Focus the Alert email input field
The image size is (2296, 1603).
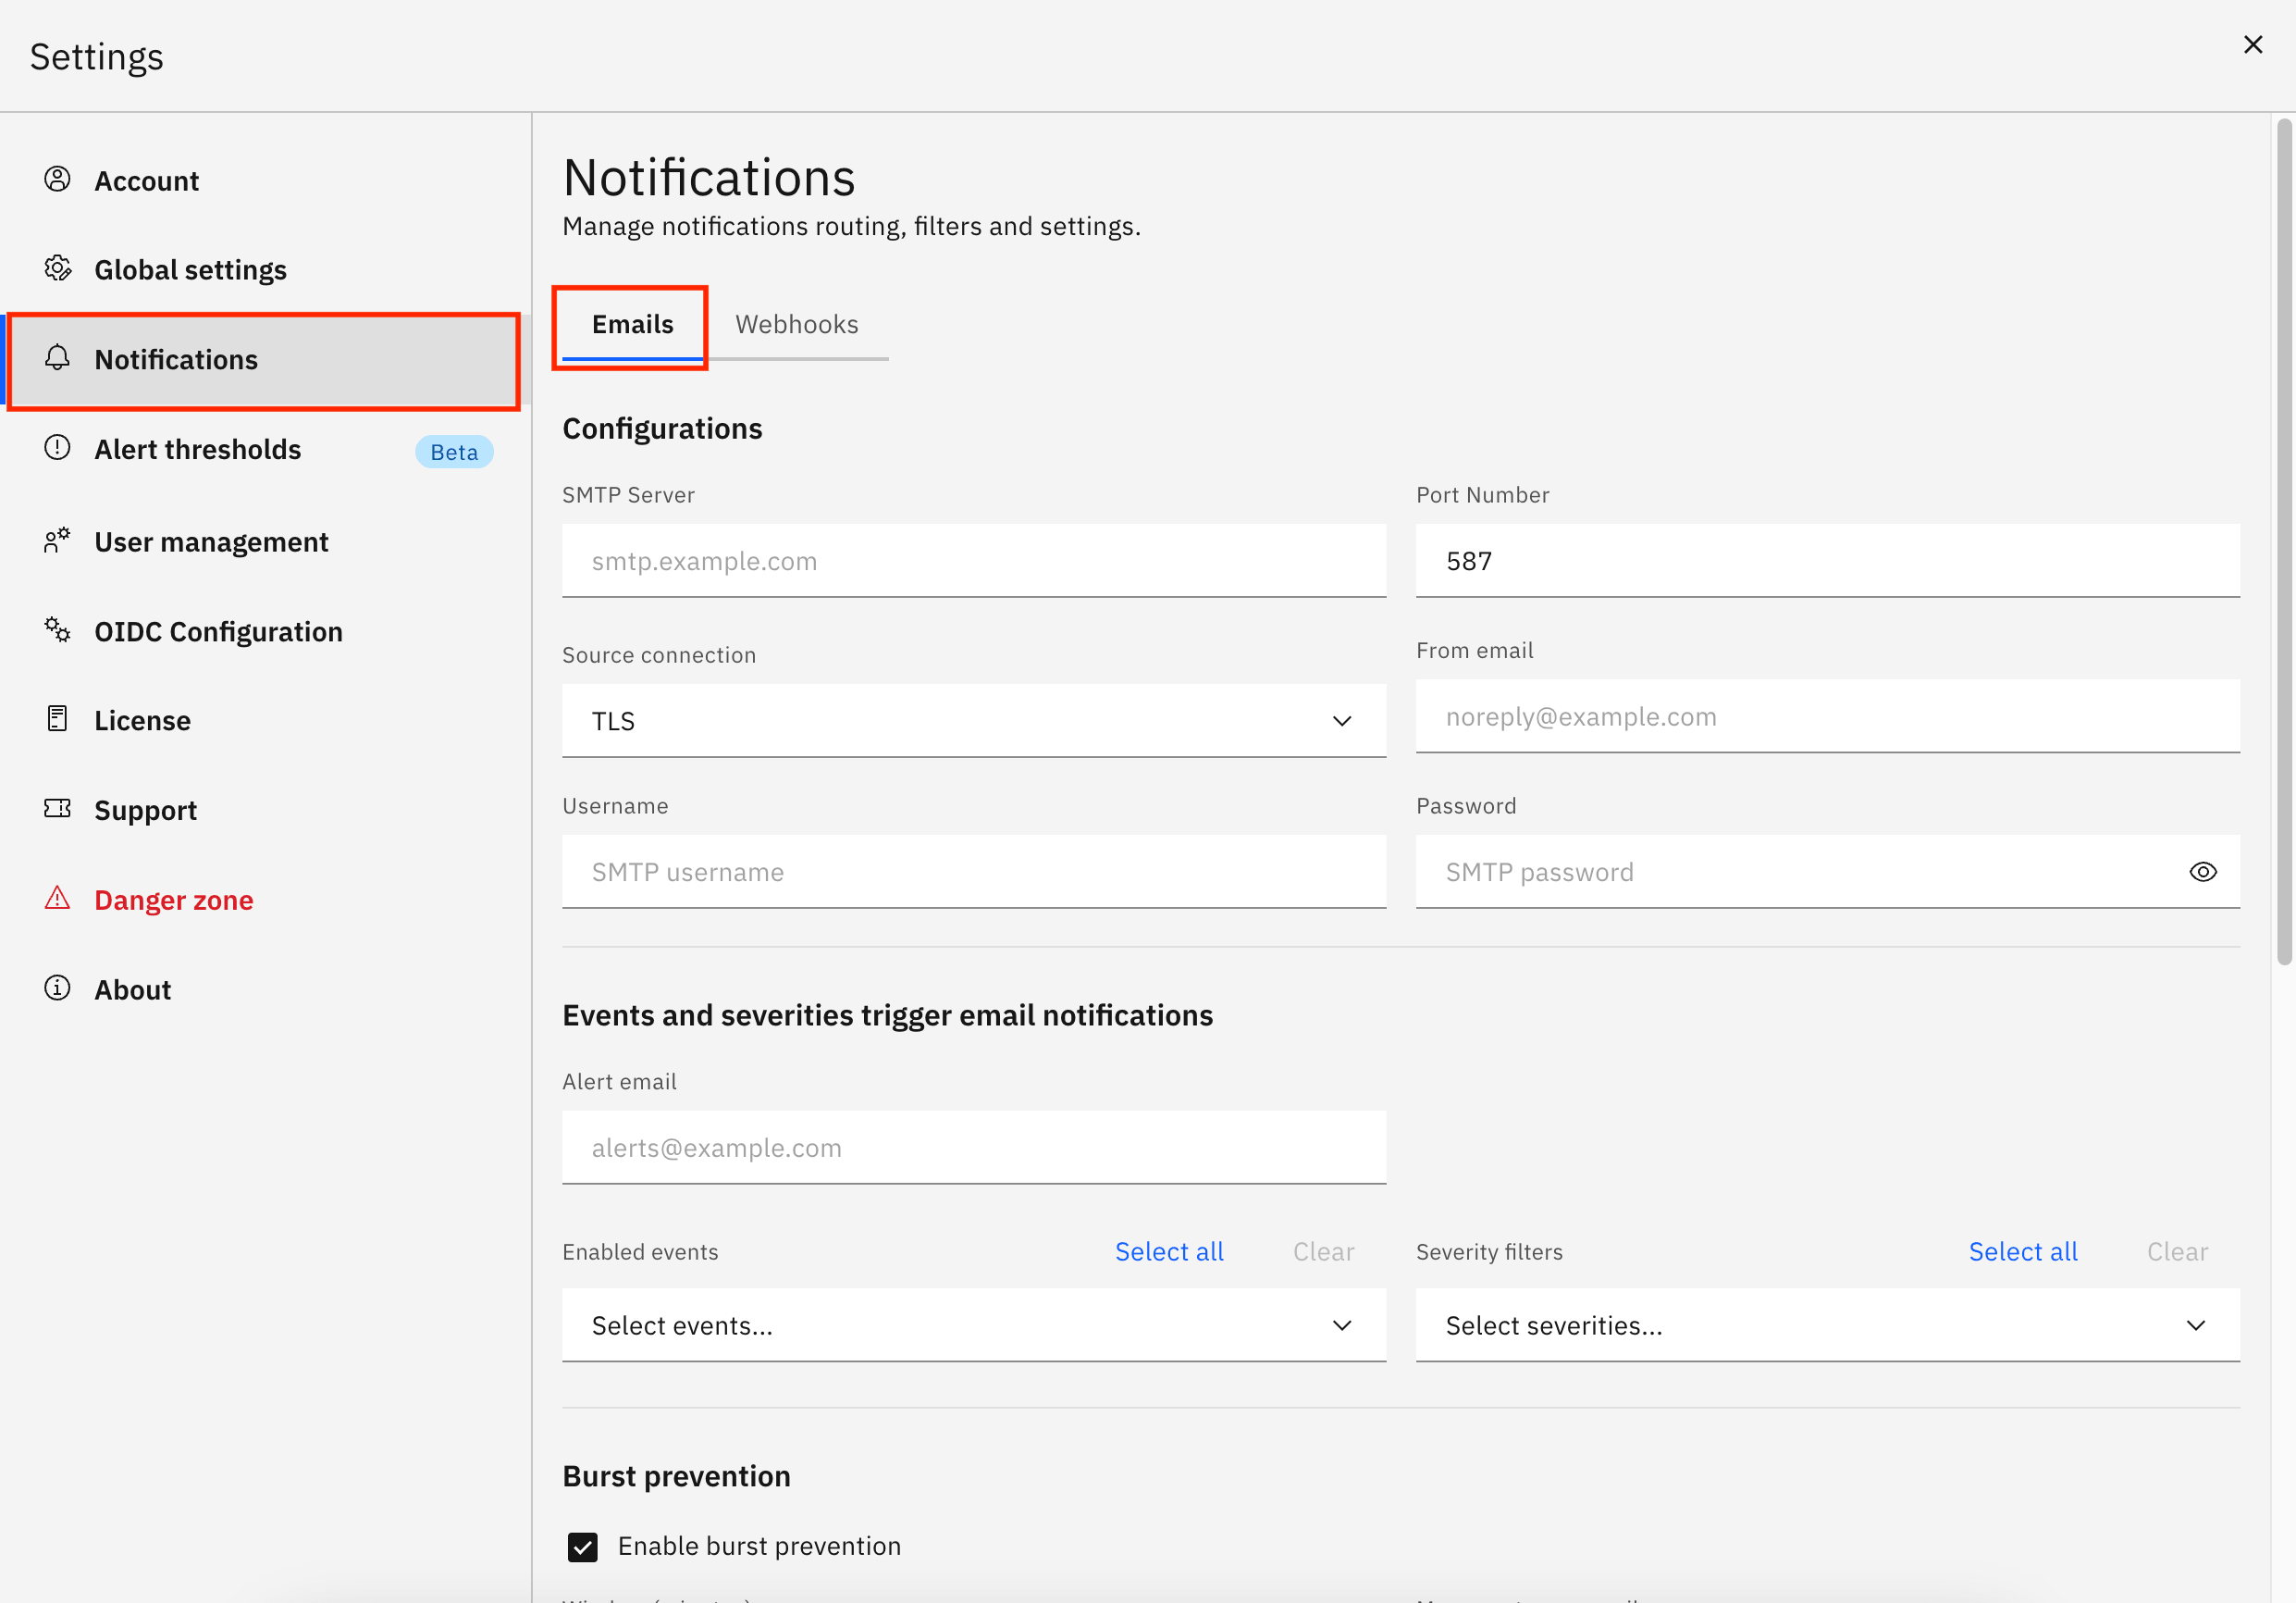[974, 1148]
